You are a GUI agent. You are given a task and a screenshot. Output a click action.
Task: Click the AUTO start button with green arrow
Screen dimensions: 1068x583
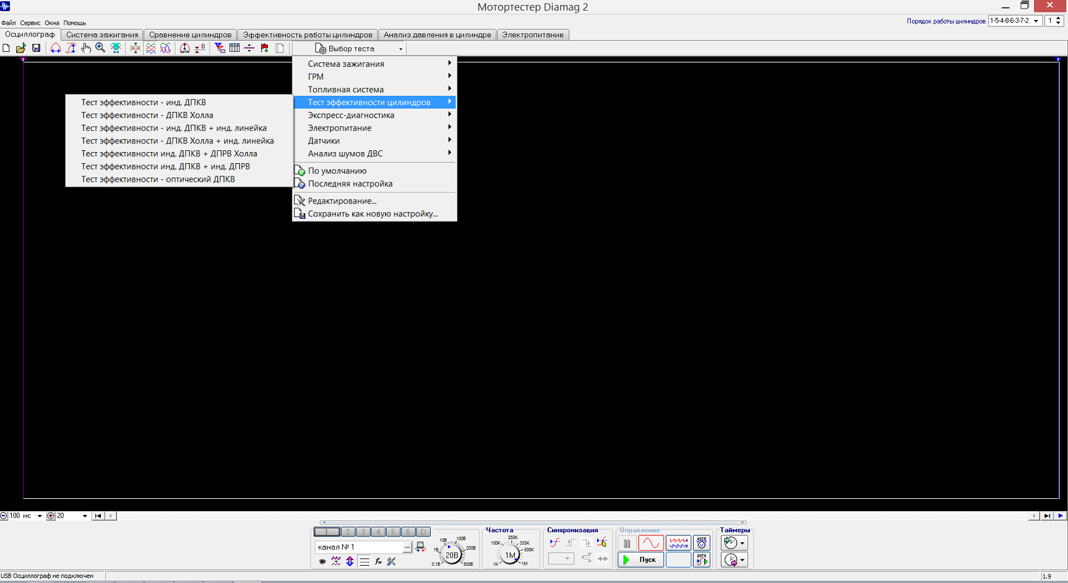702,560
